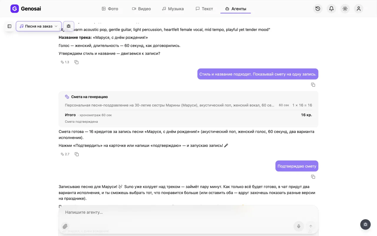Click the 1 × 16 = 16 calculation

click(302, 105)
